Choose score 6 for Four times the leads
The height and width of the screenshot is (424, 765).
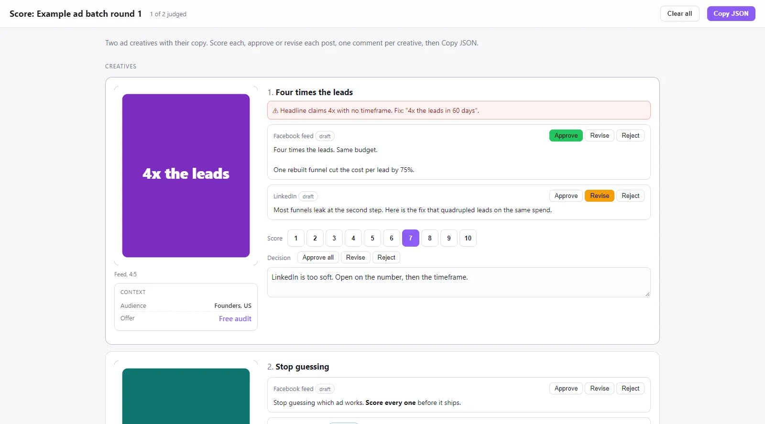tap(392, 238)
